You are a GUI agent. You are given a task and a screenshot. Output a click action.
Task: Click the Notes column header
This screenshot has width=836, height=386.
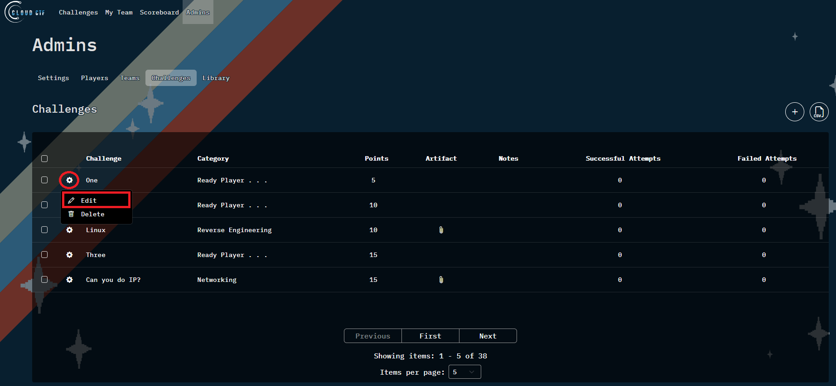[508, 158]
